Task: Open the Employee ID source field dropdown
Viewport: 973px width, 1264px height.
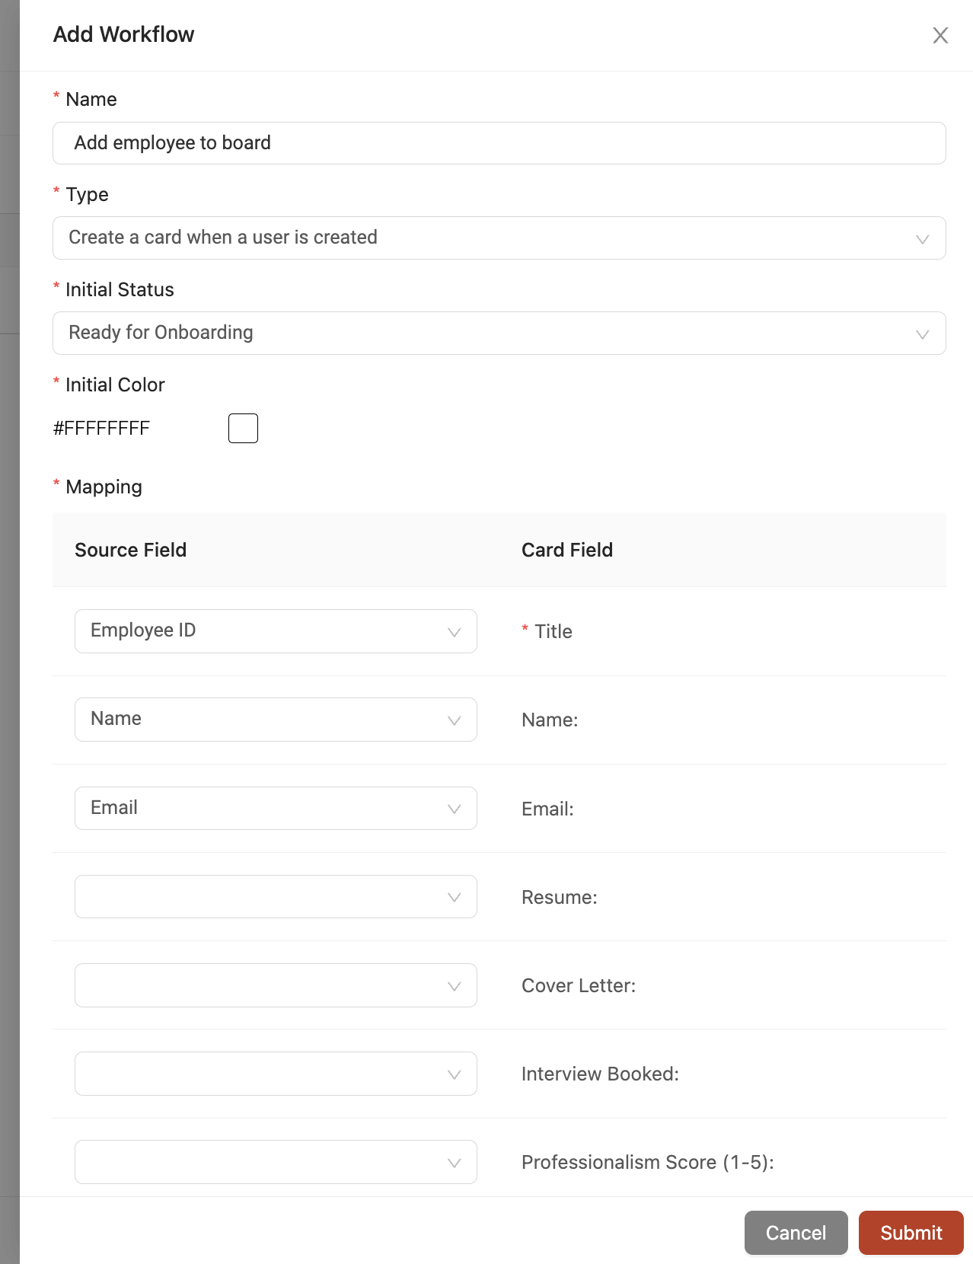Action: pos(276,631)
